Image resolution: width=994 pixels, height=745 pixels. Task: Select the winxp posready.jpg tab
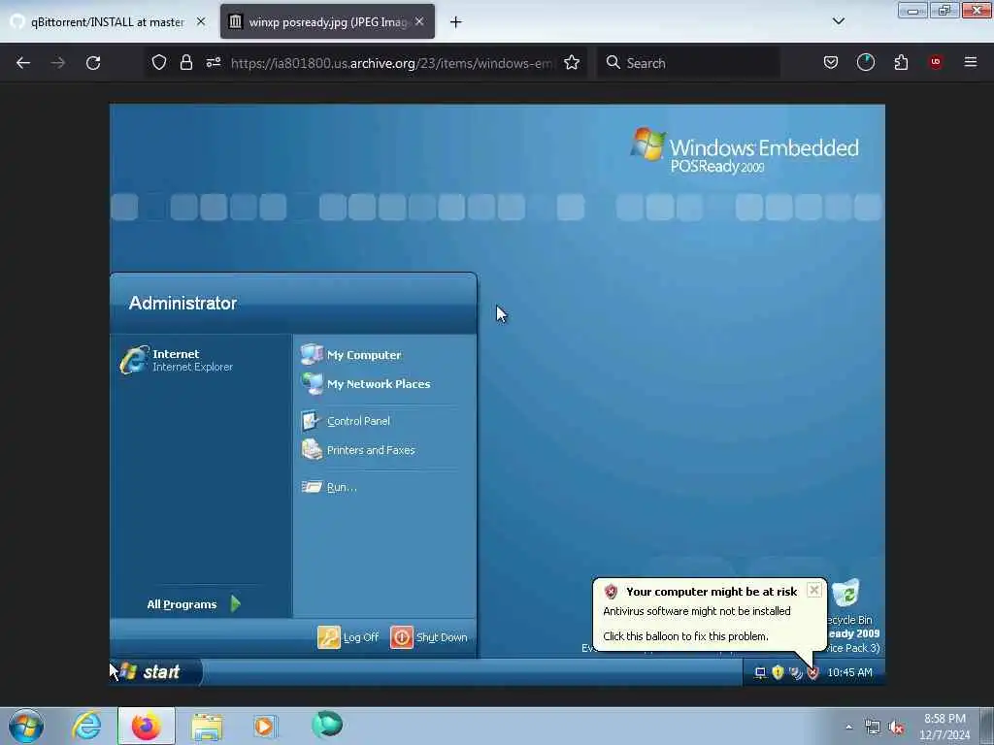tap(327, 22)
